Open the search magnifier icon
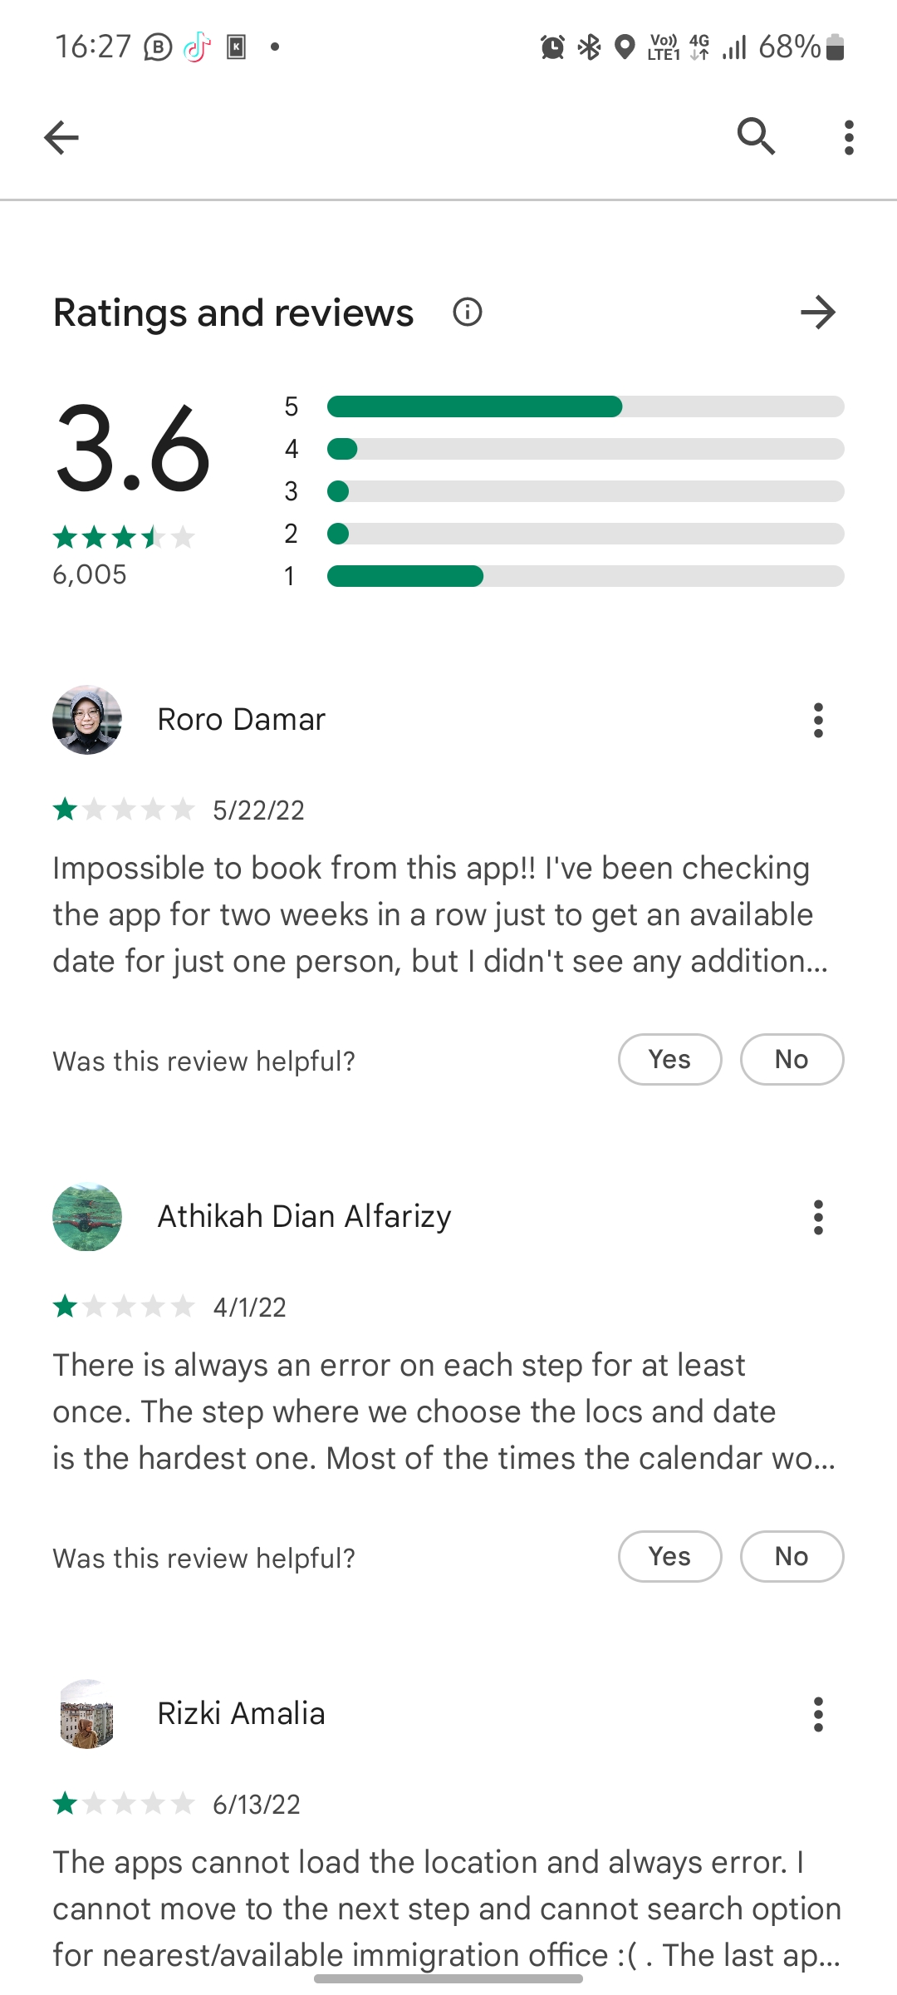897x1995 pixels. click(756, 136)
